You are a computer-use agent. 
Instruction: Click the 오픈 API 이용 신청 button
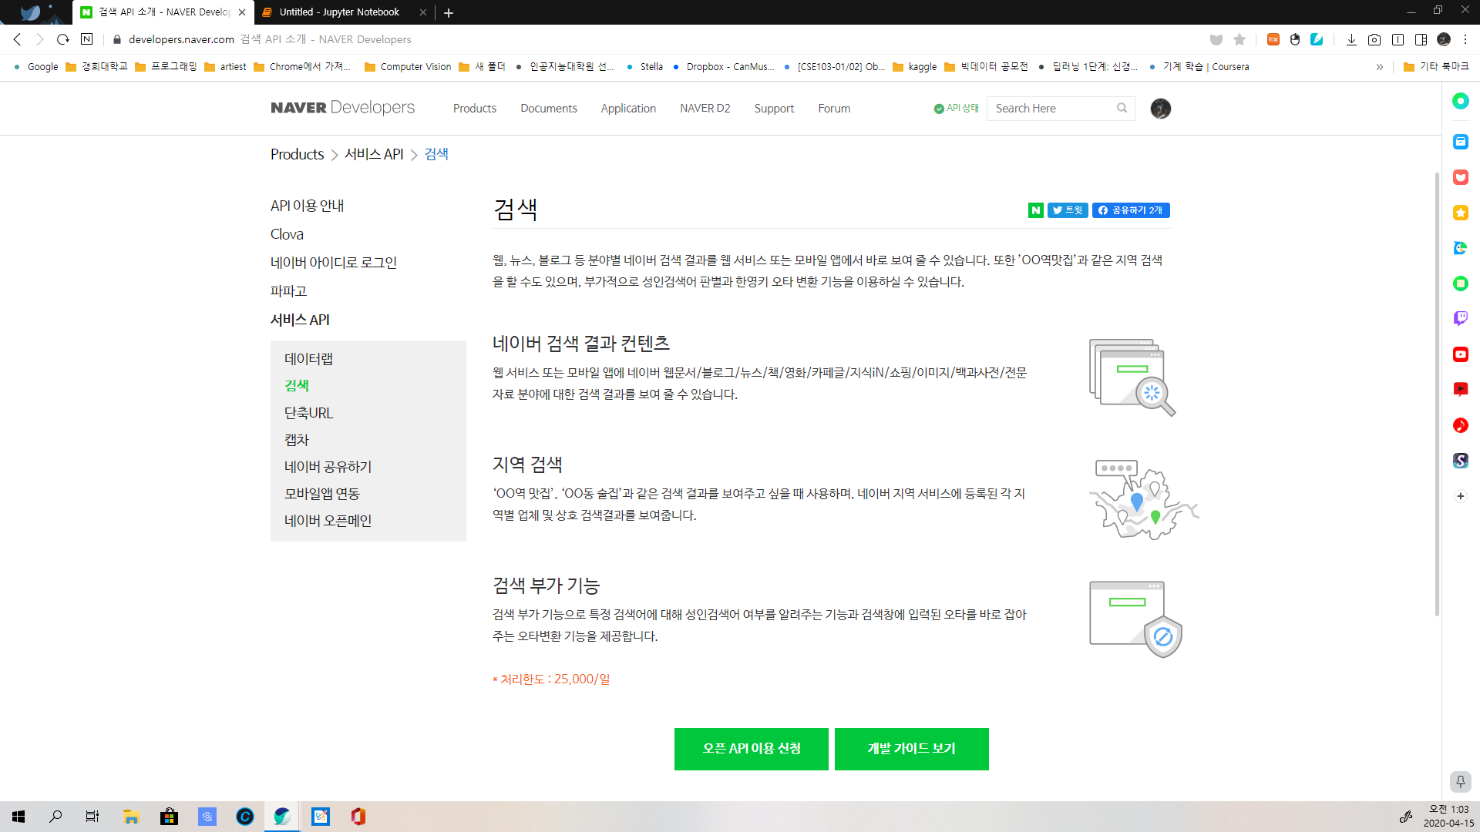[x=751, y=749]
